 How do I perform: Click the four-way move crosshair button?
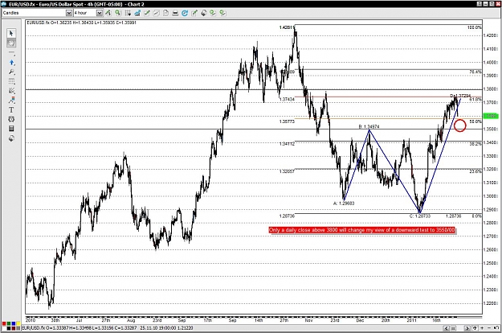tap(475, 328)
